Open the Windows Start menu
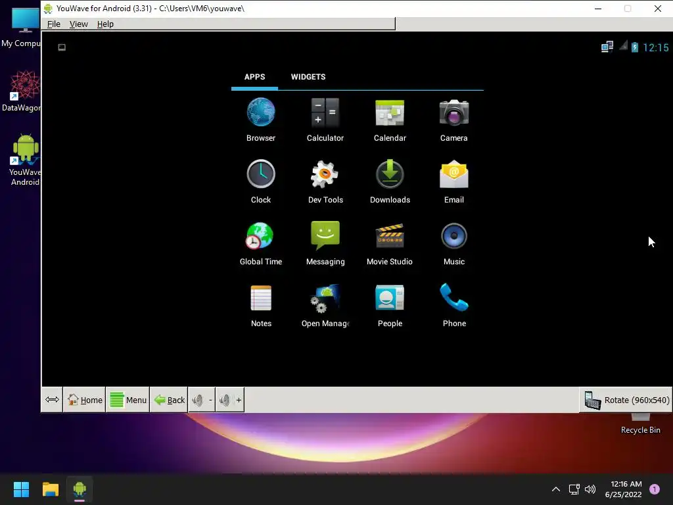The height and width of the screenshot is (505, 673). (x=21, y=489)
